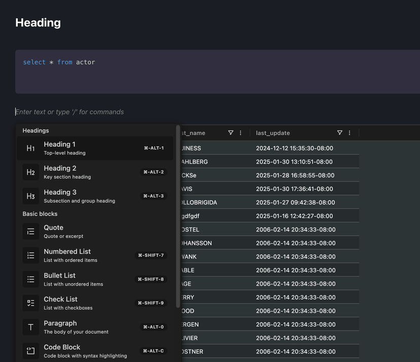420x362 pixels.
Task: Click the H1 icon for Heading 1
Action: (x=30, y=148)
